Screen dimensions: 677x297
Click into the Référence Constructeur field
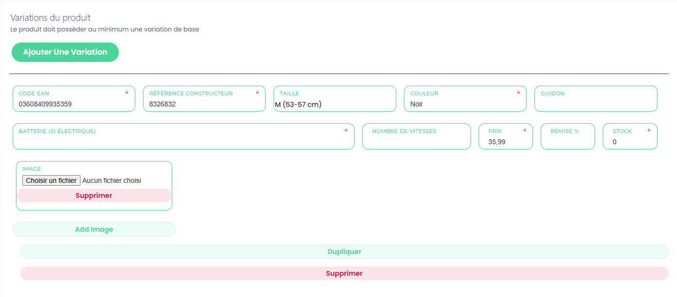pos(204,104)
